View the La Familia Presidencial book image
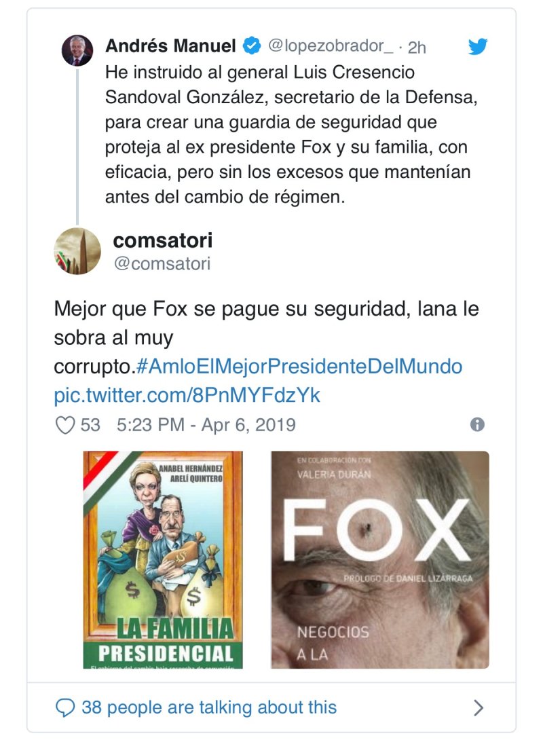 coord(163,559)
